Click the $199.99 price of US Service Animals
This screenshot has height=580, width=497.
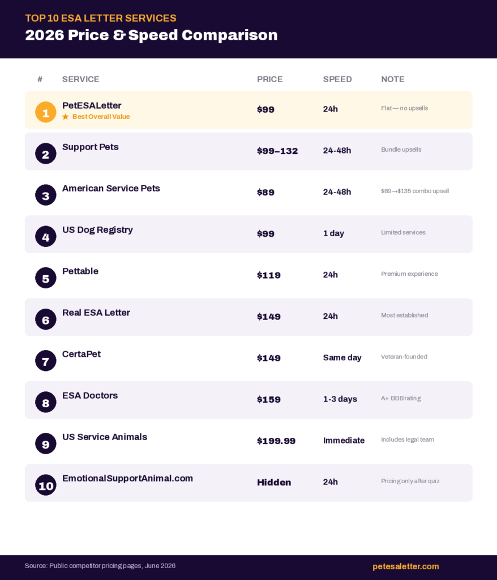click(276, 441)
